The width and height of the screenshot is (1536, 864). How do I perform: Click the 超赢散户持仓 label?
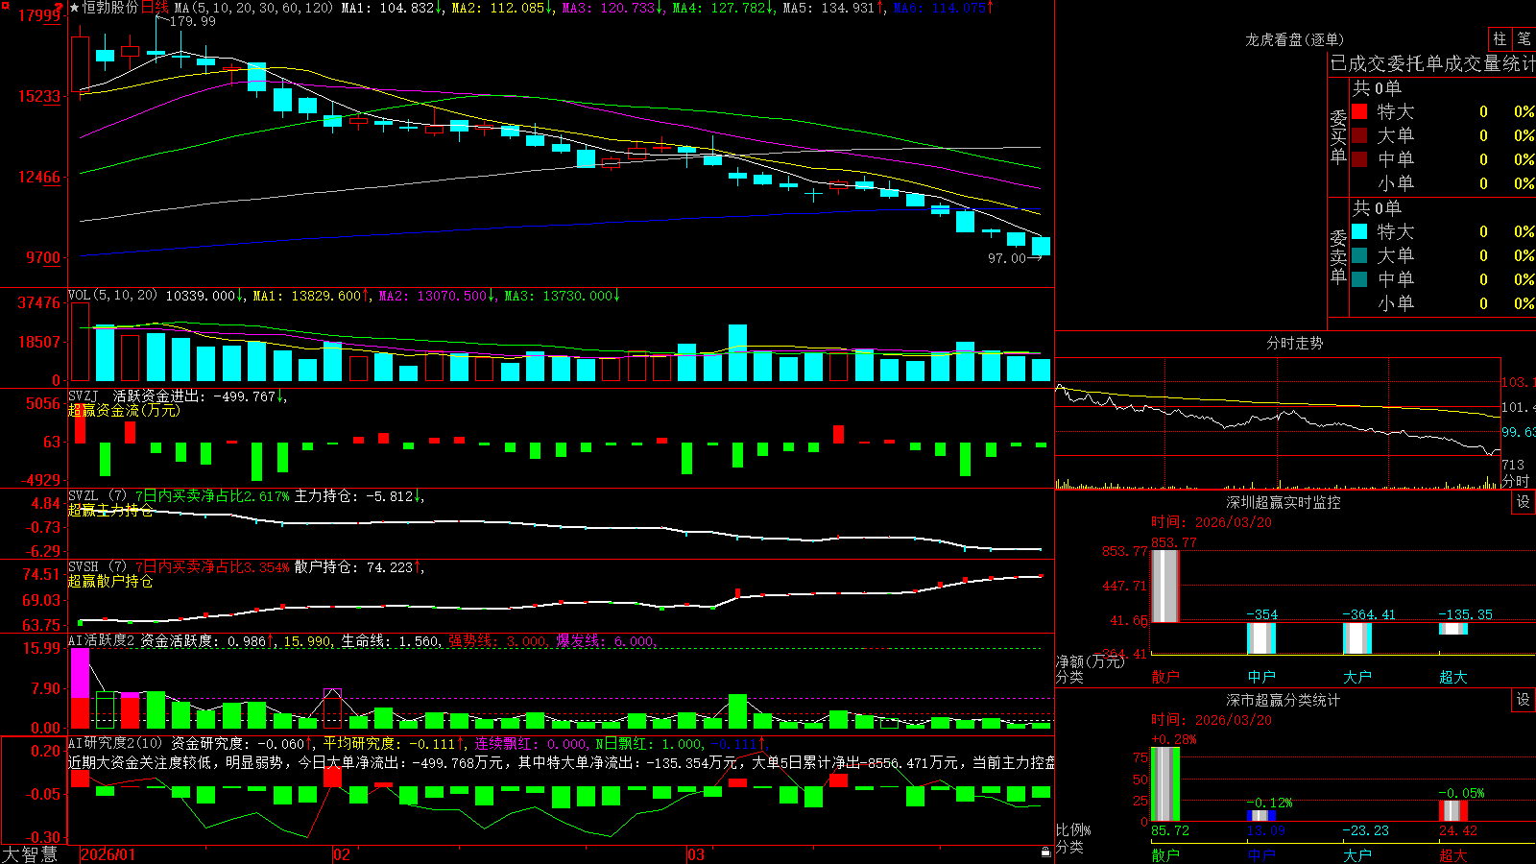(110, 581)
